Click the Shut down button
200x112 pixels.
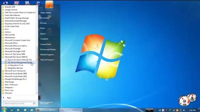(44, 103)
